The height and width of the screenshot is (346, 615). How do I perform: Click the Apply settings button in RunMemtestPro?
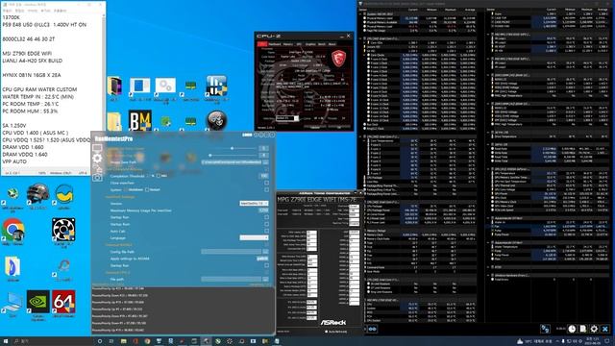tap(262, 259)
